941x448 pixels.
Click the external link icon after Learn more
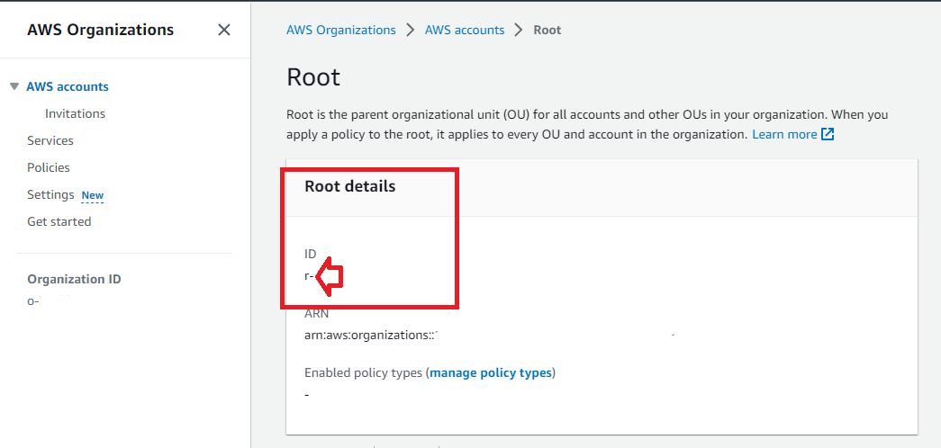coord(828,134)
